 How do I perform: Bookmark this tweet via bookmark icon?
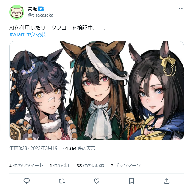pyautogui.click(x=132, y=181)
